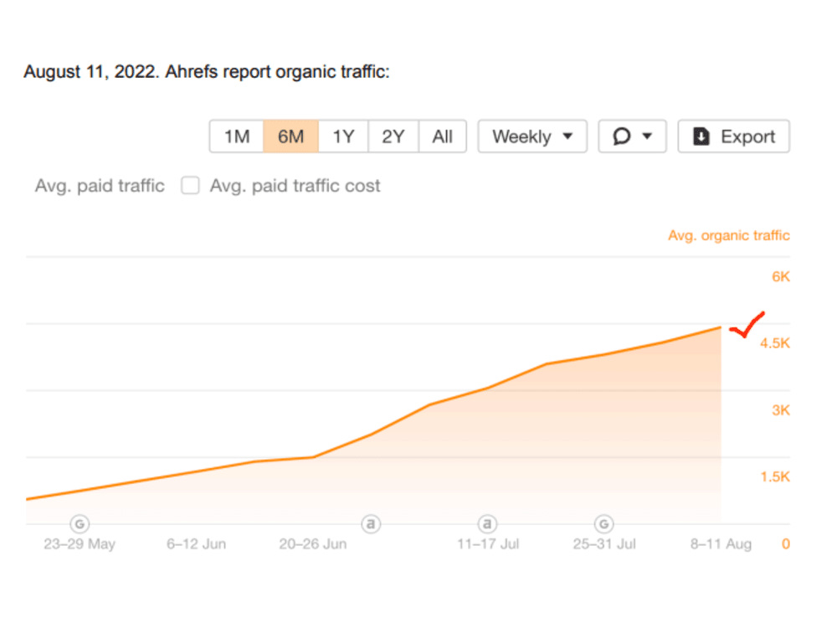Switch to the 1Y time range
Screen dimensions: 837x628
pyautogui.click(x=343, y=136)
